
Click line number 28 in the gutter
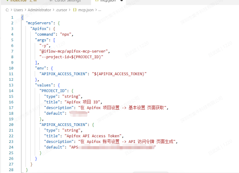click(x=11, y=170)
